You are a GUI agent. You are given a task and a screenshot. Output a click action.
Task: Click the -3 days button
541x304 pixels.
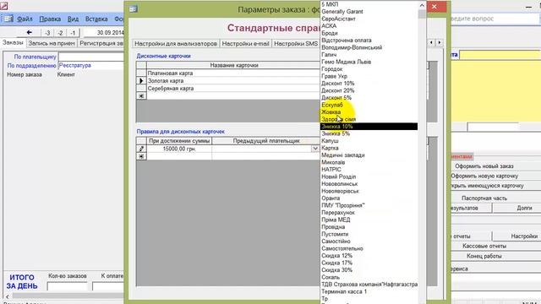pyautogui.click(x=47, y=33)
